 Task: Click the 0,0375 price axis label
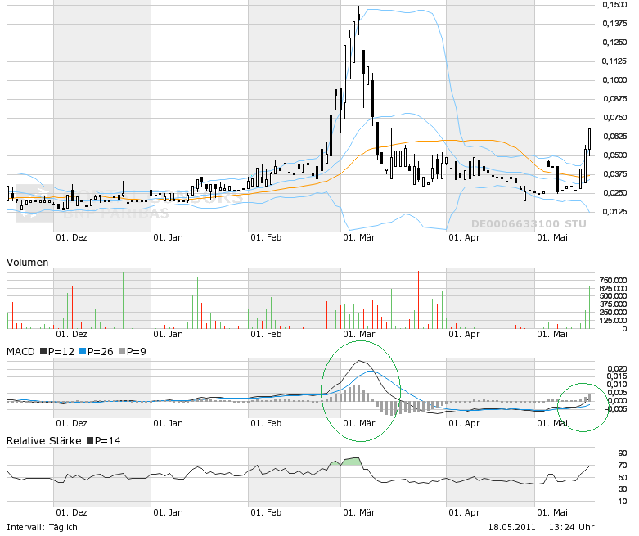(x=614, y=174)
